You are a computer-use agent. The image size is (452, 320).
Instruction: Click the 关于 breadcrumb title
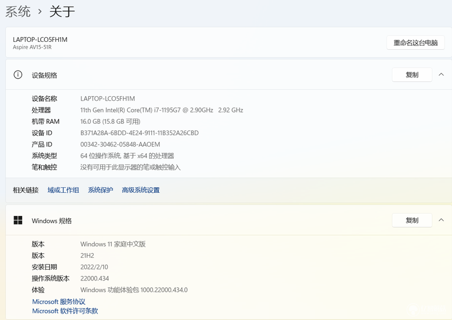62,12
